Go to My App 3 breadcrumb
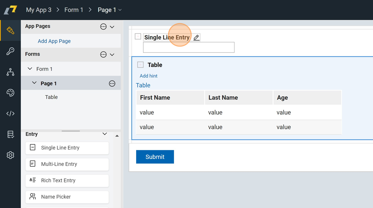 click(39, 10)
